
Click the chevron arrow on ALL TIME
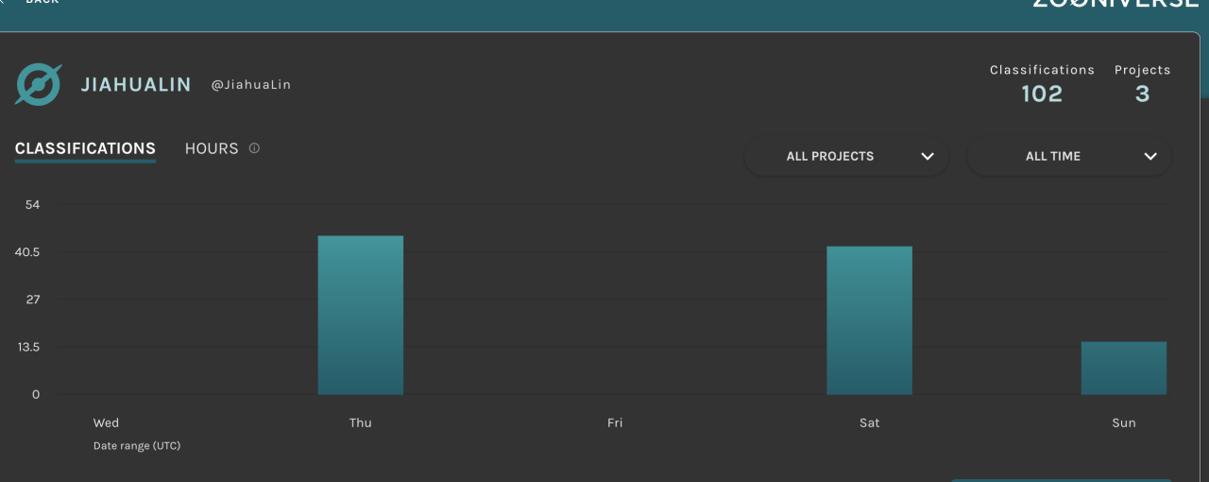pos(1150,157)
